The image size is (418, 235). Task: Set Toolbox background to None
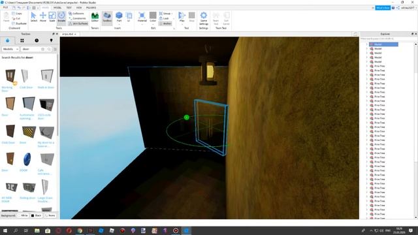click(x=50, y=215)
